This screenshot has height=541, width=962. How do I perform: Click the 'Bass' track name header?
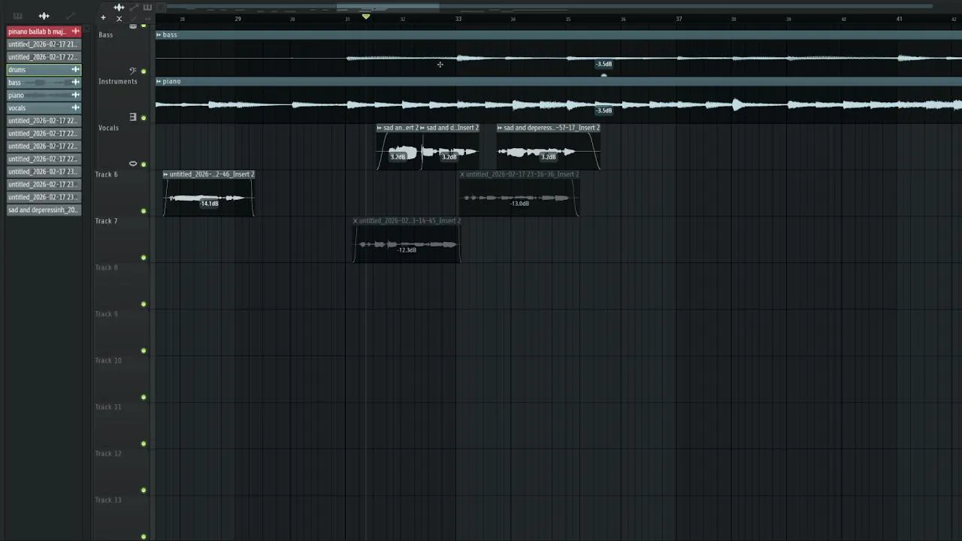(x=105, y=35)
